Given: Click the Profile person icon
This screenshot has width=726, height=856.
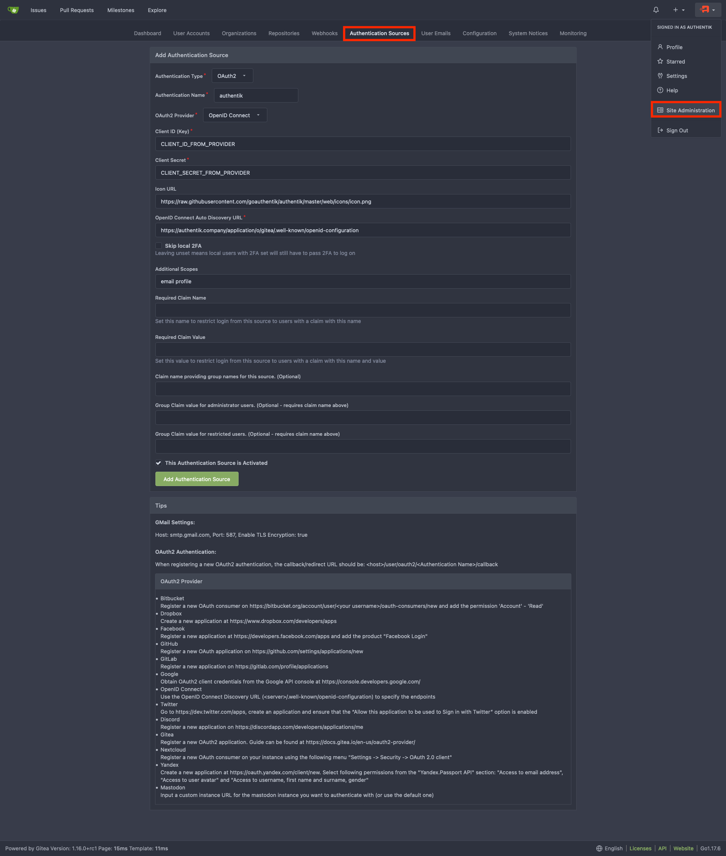Looking at the screenshot, I should 660,47.
